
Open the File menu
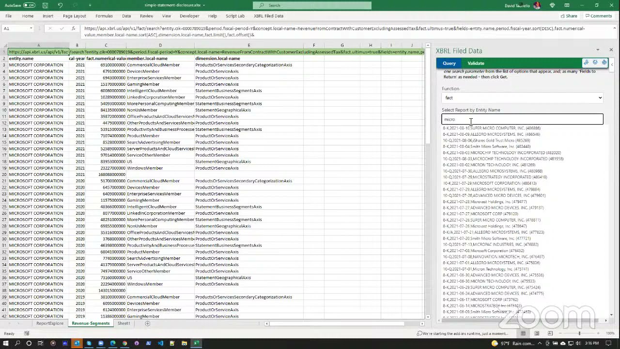8,16
